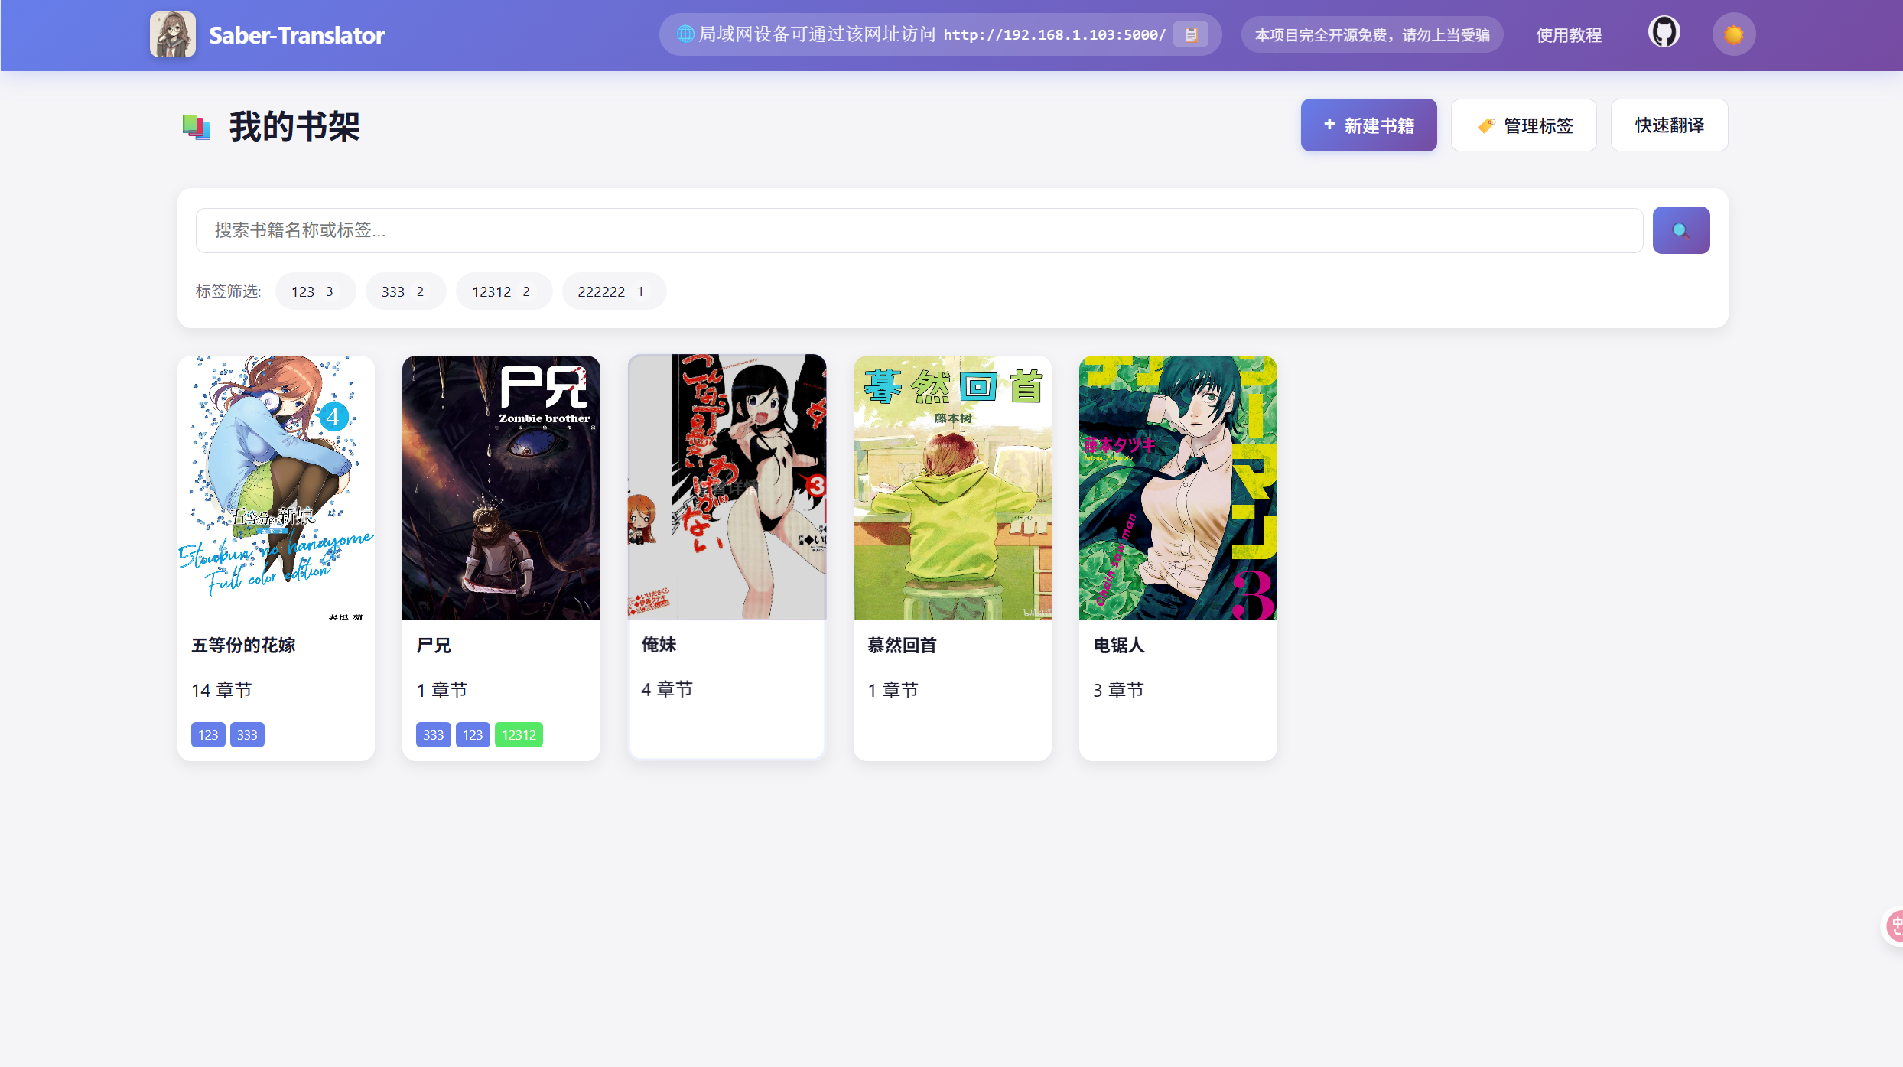Filter by tag 12312

tap(503, 291)
